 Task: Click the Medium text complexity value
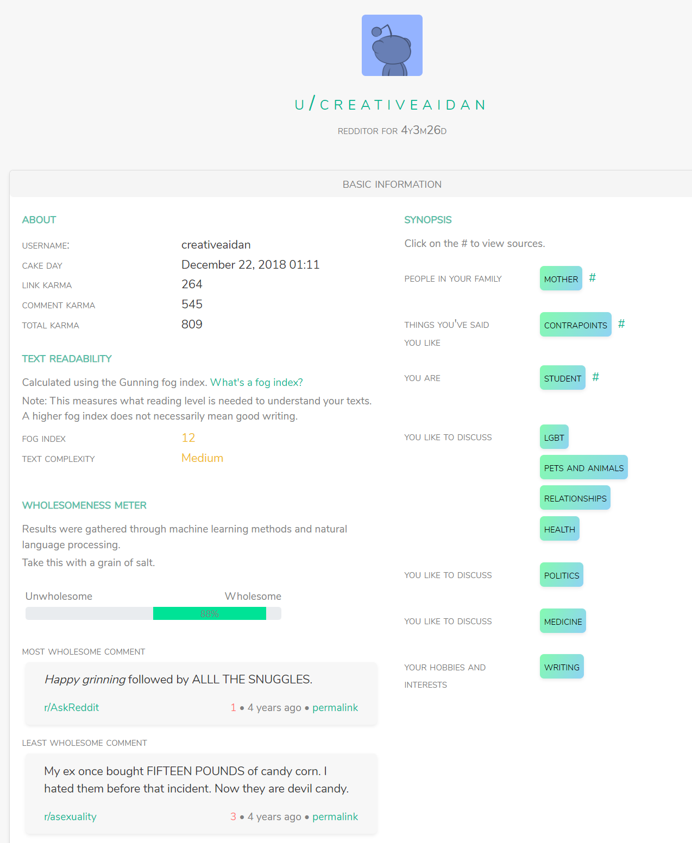[202, 458]
